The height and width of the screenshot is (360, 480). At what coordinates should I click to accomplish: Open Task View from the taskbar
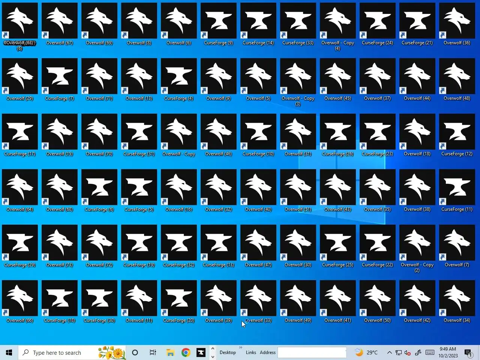[x=153, y=352]
